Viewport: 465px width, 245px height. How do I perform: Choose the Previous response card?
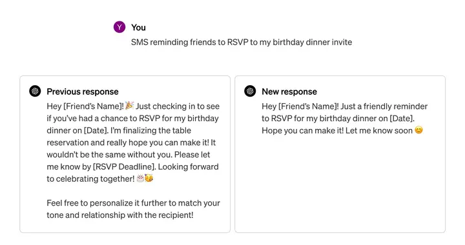pos(125,154)
